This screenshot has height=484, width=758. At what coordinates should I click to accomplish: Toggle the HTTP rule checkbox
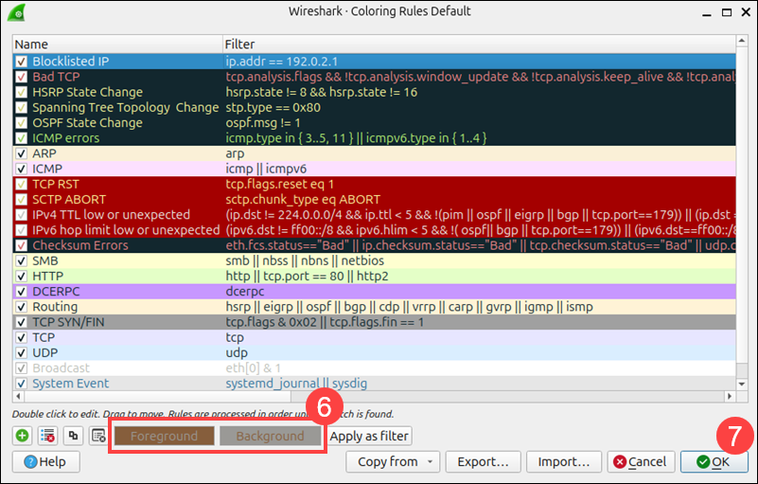click(21, 277)
